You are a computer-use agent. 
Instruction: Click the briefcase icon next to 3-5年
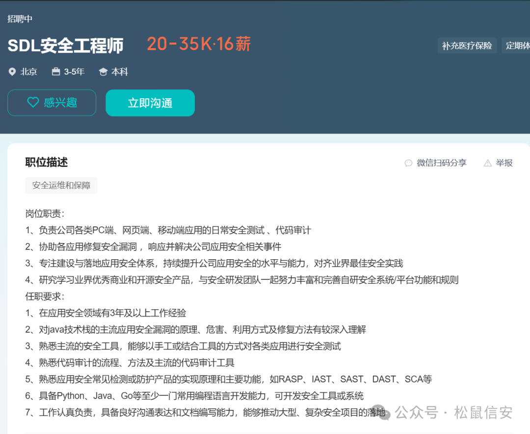point(55,72)
